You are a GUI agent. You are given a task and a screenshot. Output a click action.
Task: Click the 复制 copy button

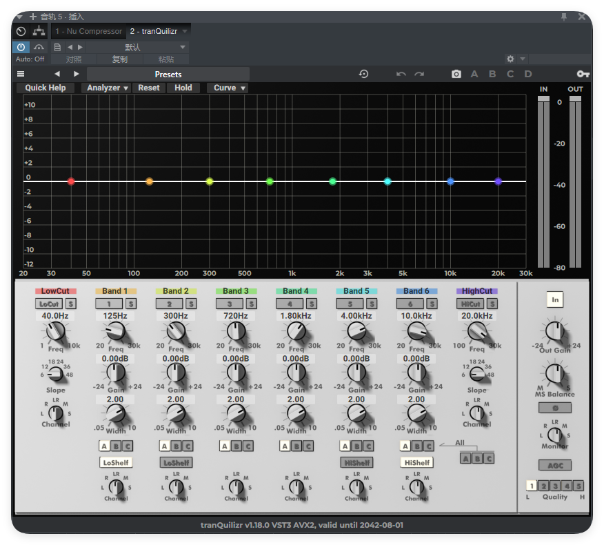pyautogui.click(x=120, y=59)
